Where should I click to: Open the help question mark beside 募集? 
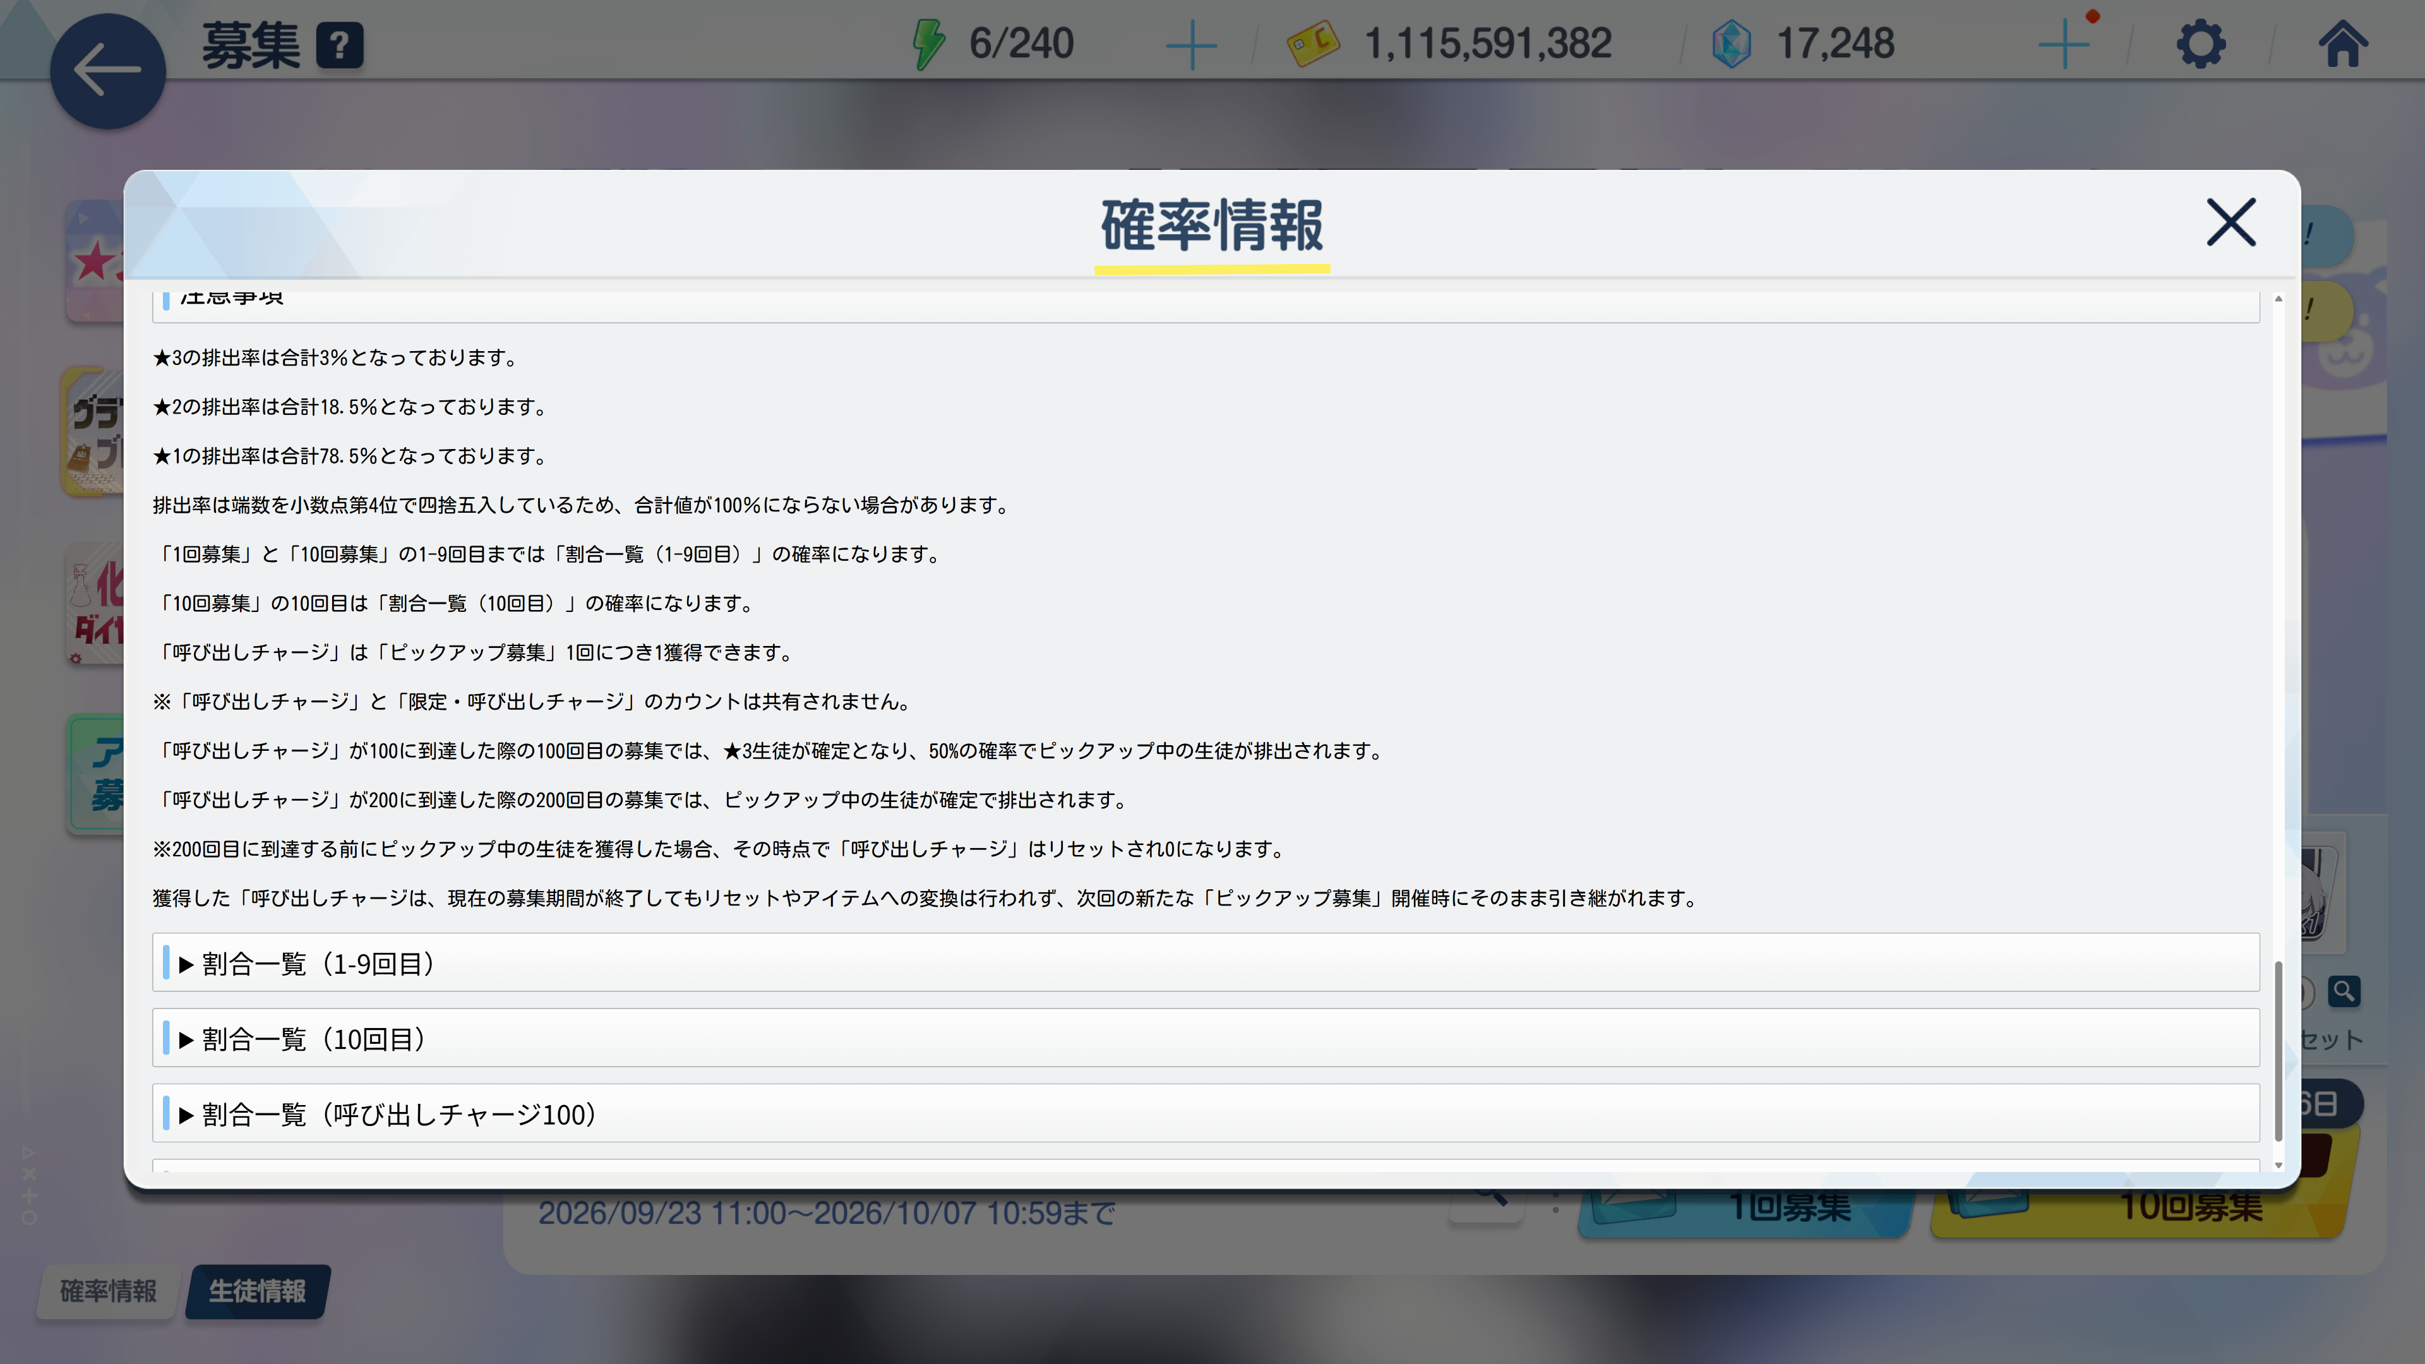tap(340, 44)
